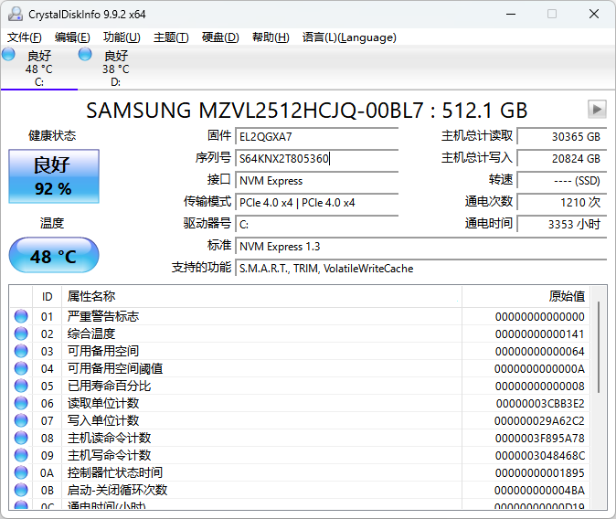
Task: Click the standard field NVM Express 1.3
Action: [x=421, y=247]
